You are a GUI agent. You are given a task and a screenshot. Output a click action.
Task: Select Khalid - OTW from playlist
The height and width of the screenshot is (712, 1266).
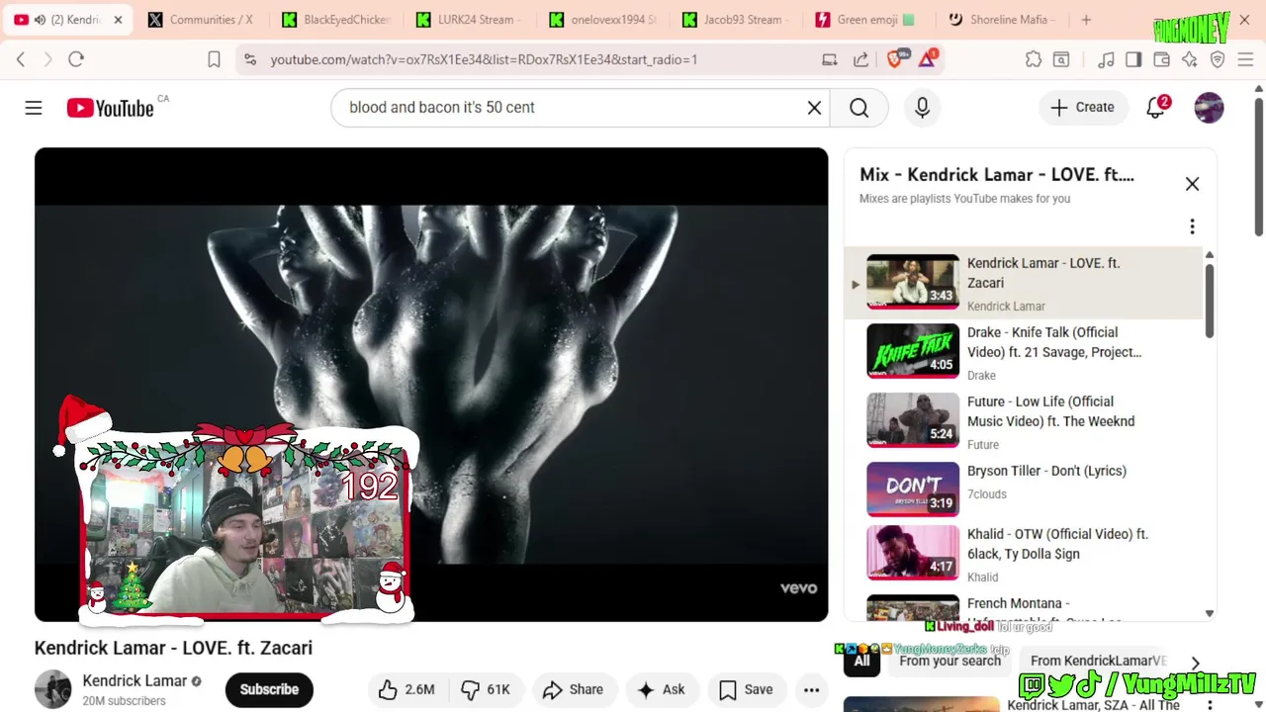1024,554
